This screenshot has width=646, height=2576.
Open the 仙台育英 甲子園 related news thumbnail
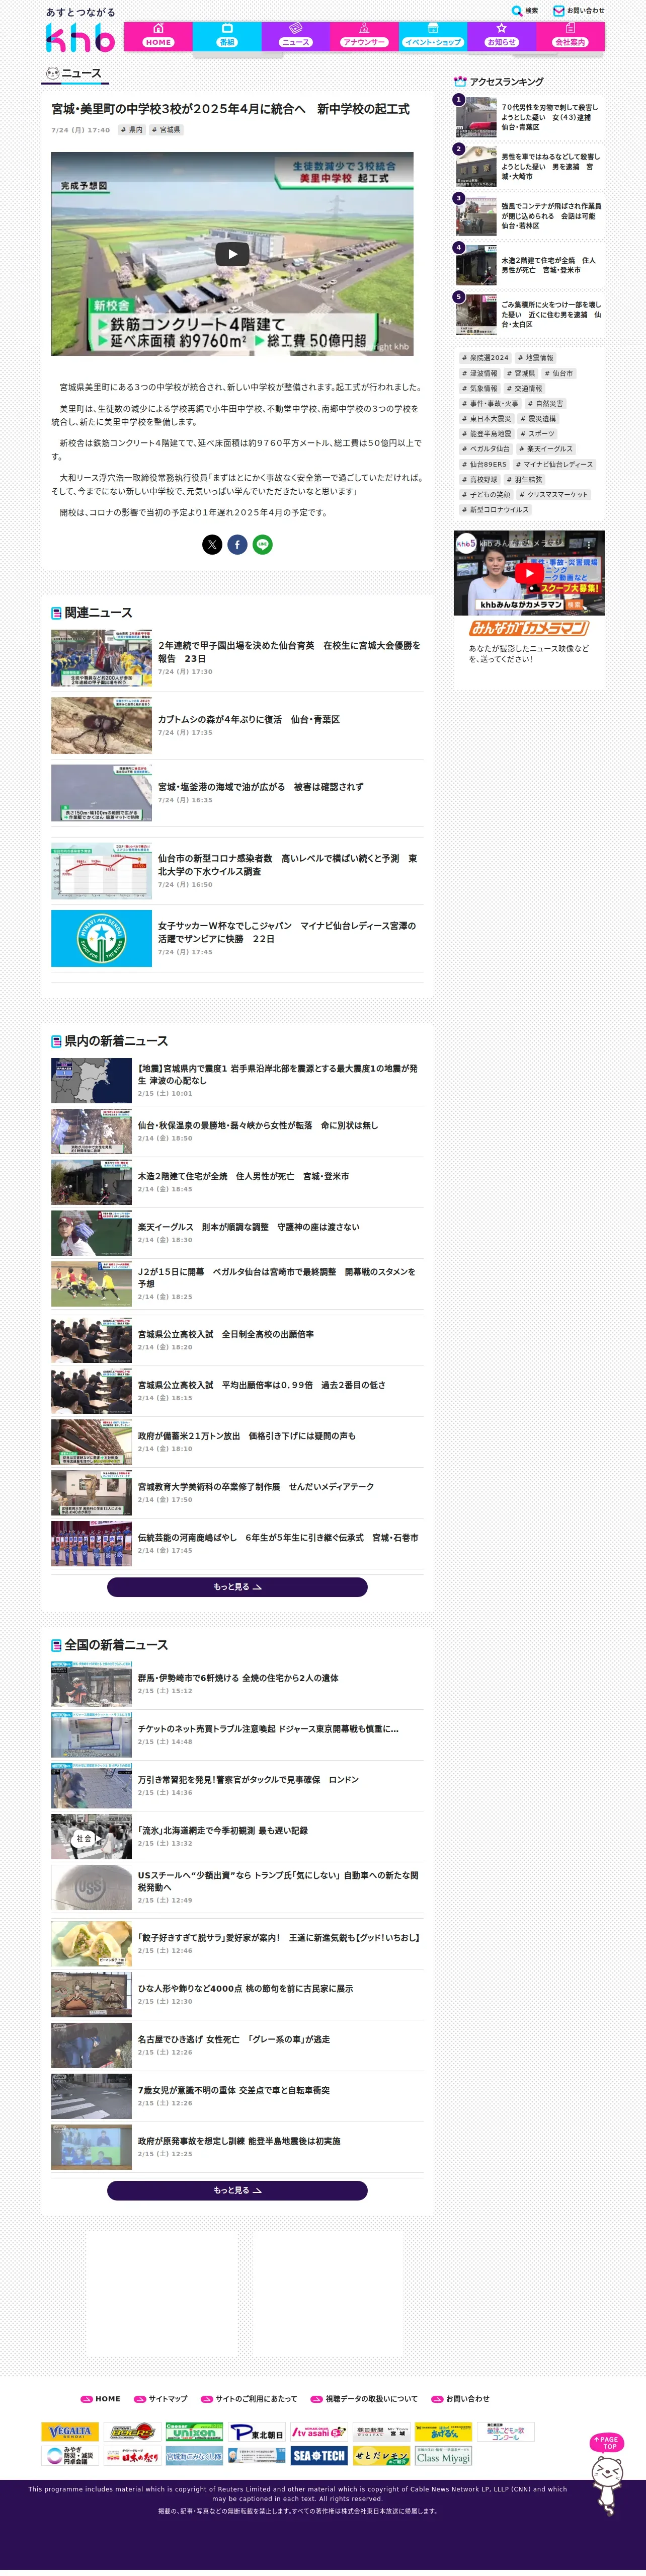click(x=101, y=658)
